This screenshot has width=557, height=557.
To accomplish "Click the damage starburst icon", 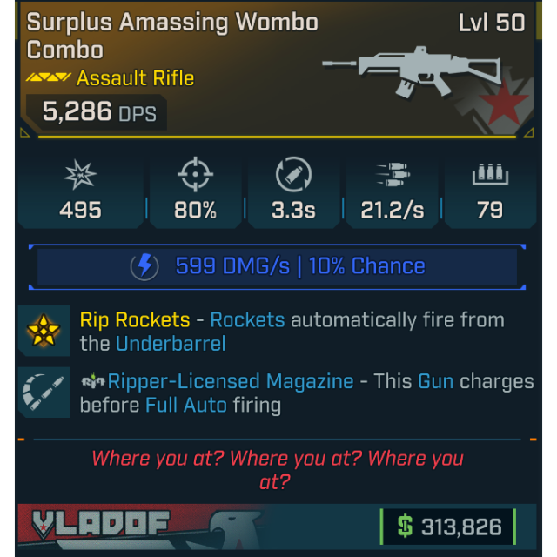I will coord(80,174).
